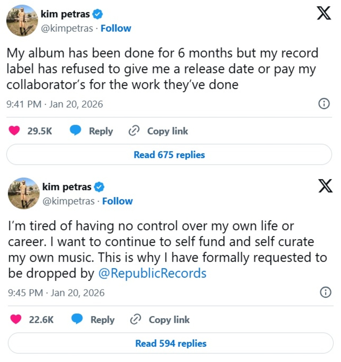Click the 9:41 PM Jan 20, 2026 timestamp

(55, 104)
